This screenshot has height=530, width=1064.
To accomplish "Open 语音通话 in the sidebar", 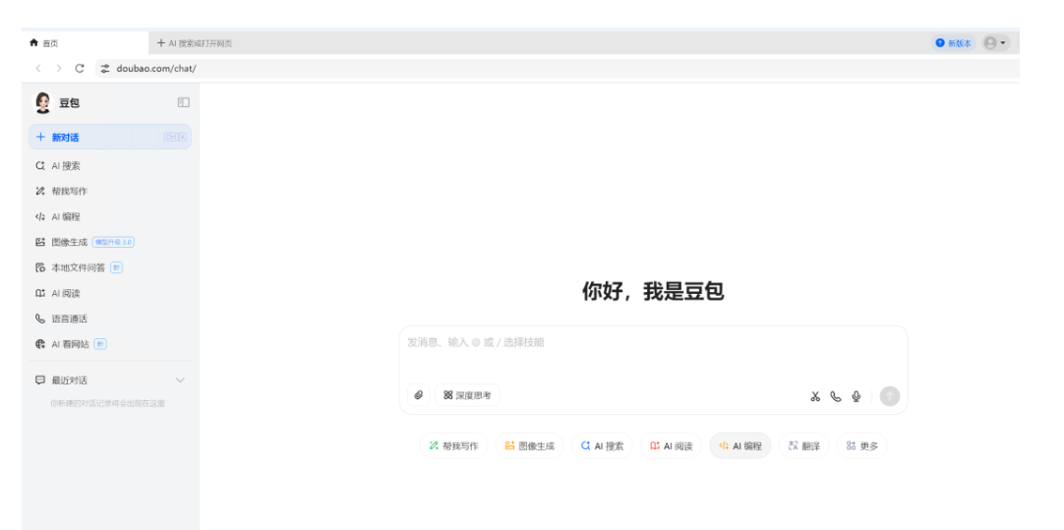I will pyautogui.click(x=110, y=319).
